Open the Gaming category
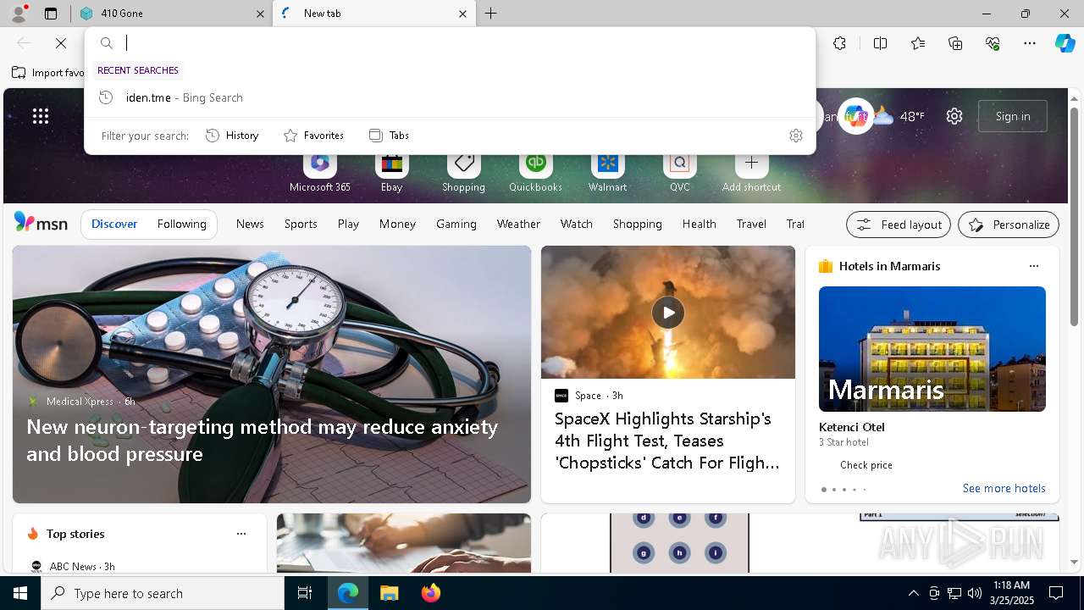This screenshot has width=1084, height=610. [x=456, y=225]
